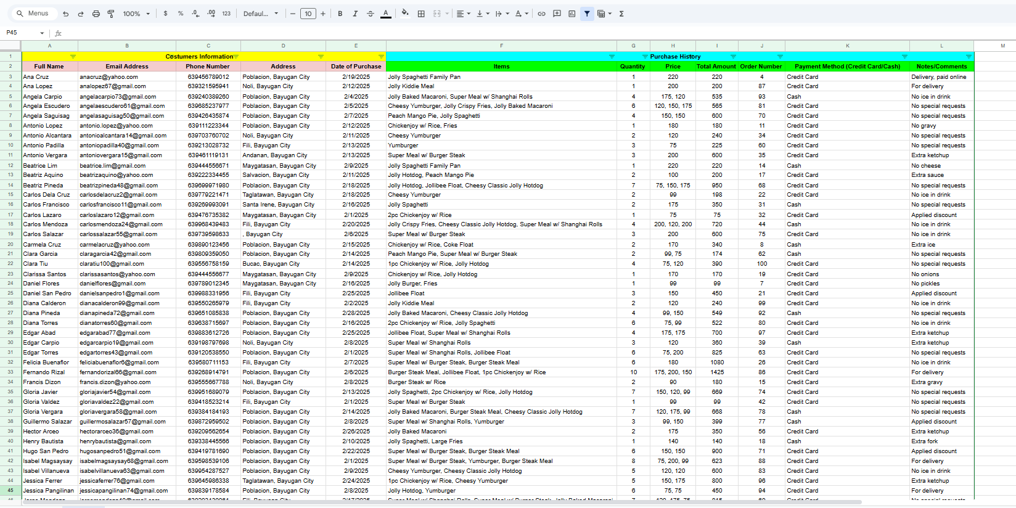Search the Menus box

coord(34,14)
